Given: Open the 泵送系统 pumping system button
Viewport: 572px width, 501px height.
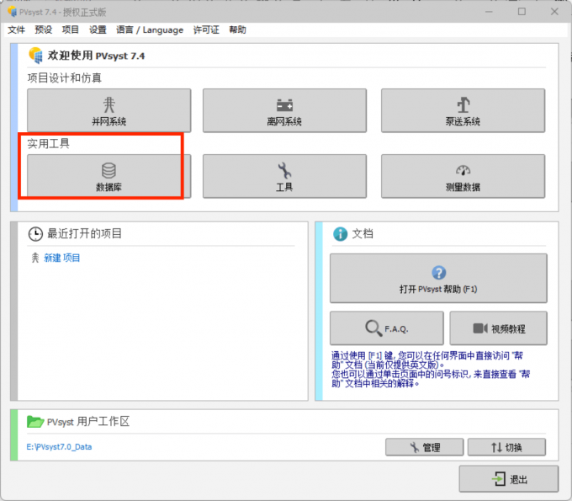Looking at the screenshot, I should [x=463, y=110].
